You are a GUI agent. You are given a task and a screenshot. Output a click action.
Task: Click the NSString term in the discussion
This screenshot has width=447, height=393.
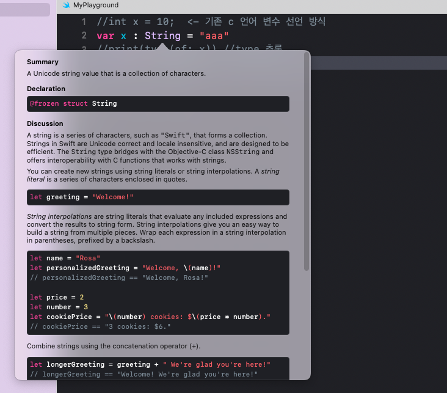(x=243, y=152)
